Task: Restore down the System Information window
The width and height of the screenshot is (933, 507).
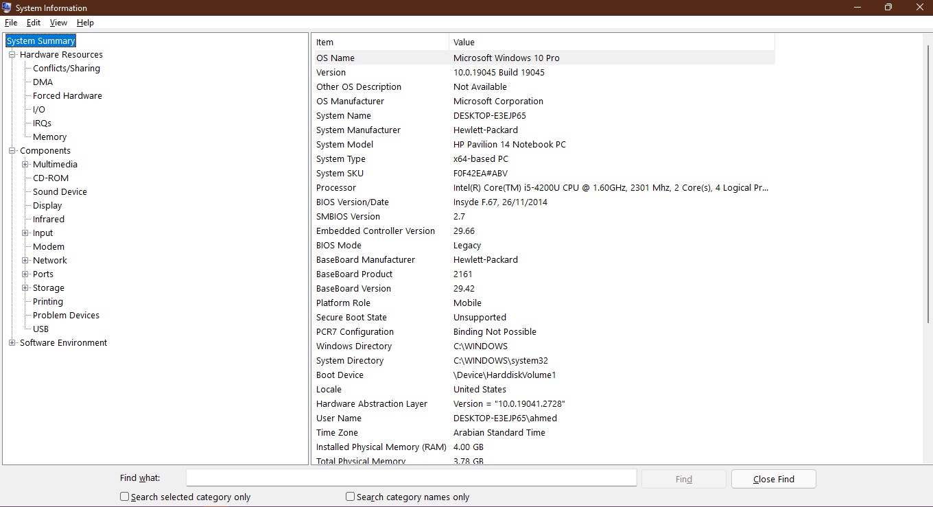Action: click(x=888, y=8)
